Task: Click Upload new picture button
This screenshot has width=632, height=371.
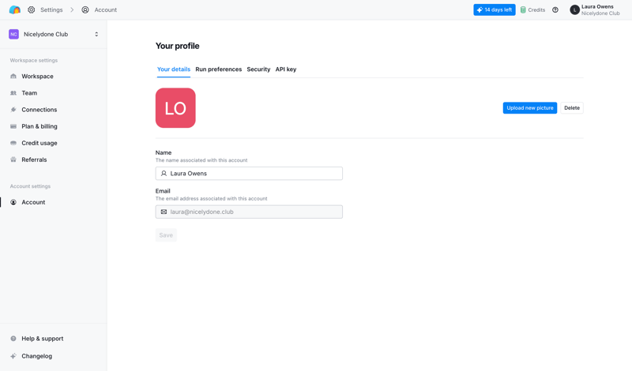Action: 529,108
